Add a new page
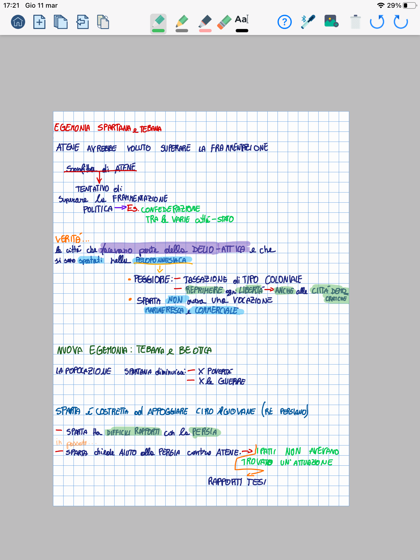Screen dimensions: 420x560 click(x=39, y=22)
